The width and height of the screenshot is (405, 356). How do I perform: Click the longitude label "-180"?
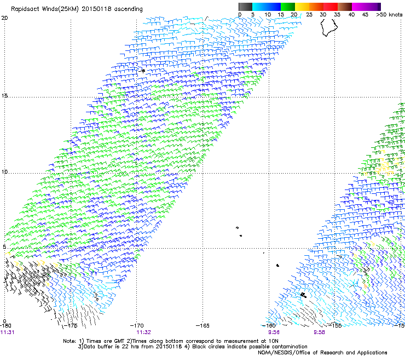pos(5,326)
